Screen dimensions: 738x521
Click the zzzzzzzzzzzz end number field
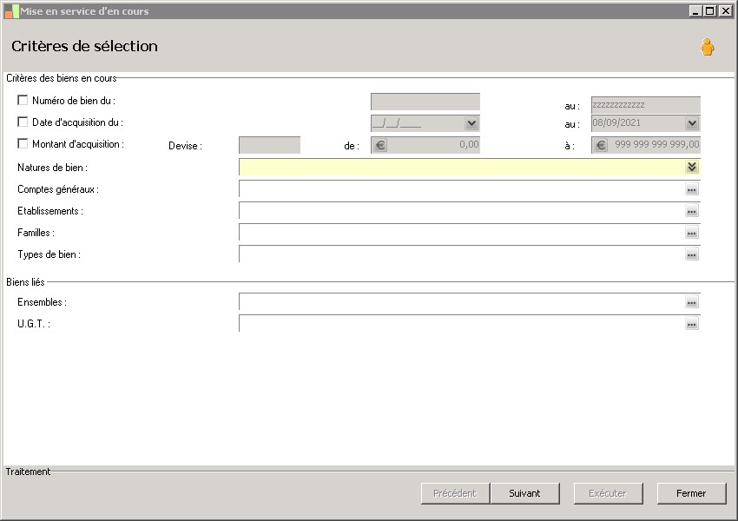point(646,104)
